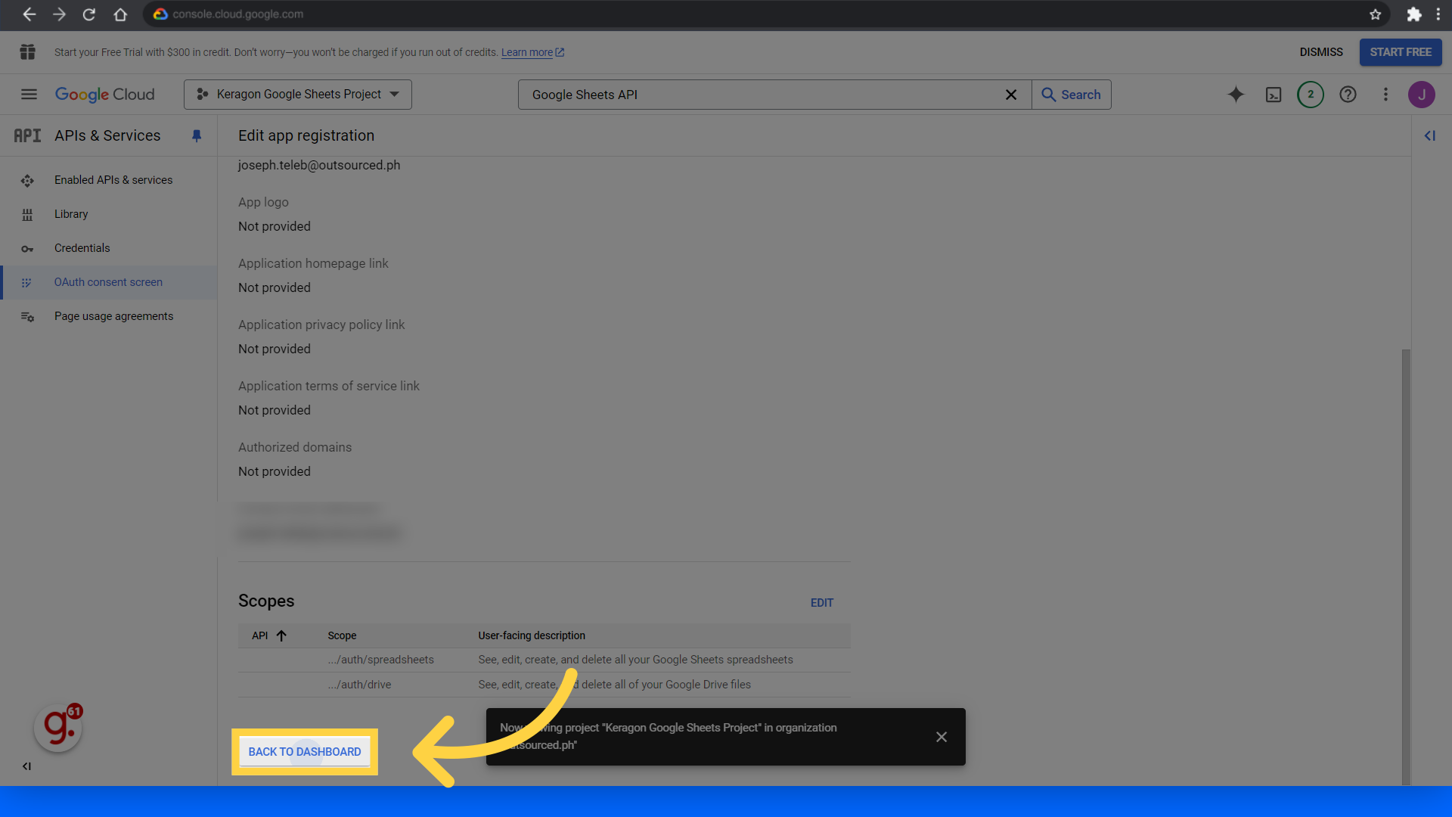Viewport: 1452px width, 817px height.
Task: Click the page vertical scrollbar
Action: (1406, 567)
